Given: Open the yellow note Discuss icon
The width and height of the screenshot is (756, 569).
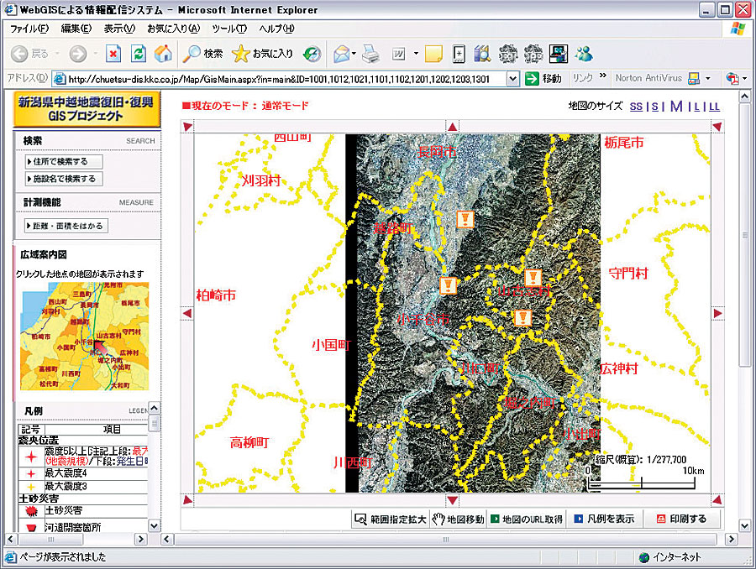Looking at the screenshot, I should tap(433, 54).
